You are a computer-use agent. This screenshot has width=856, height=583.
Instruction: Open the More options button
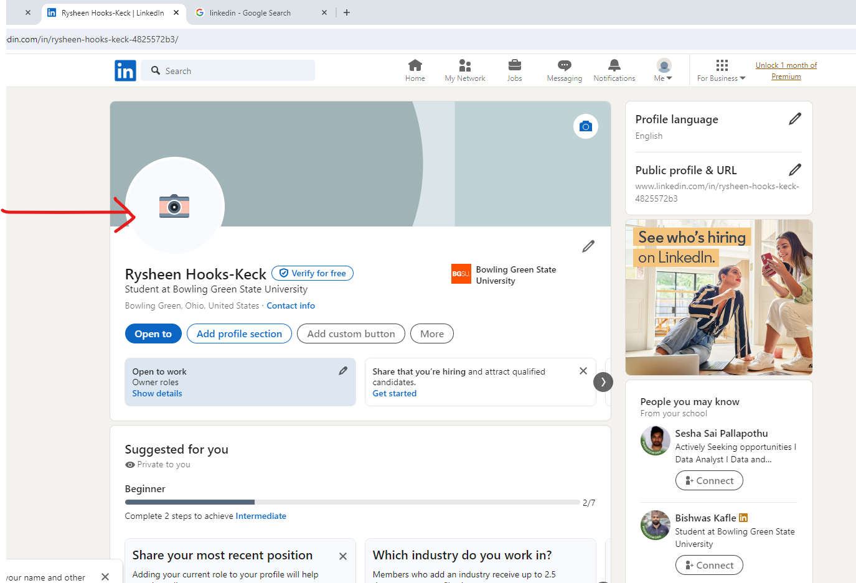click(x=432, y=333)
